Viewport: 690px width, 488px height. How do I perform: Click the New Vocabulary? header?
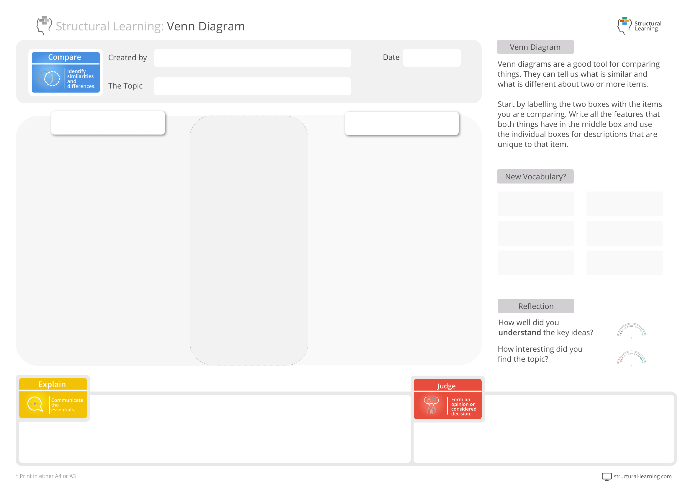click(x=535, y=176)
